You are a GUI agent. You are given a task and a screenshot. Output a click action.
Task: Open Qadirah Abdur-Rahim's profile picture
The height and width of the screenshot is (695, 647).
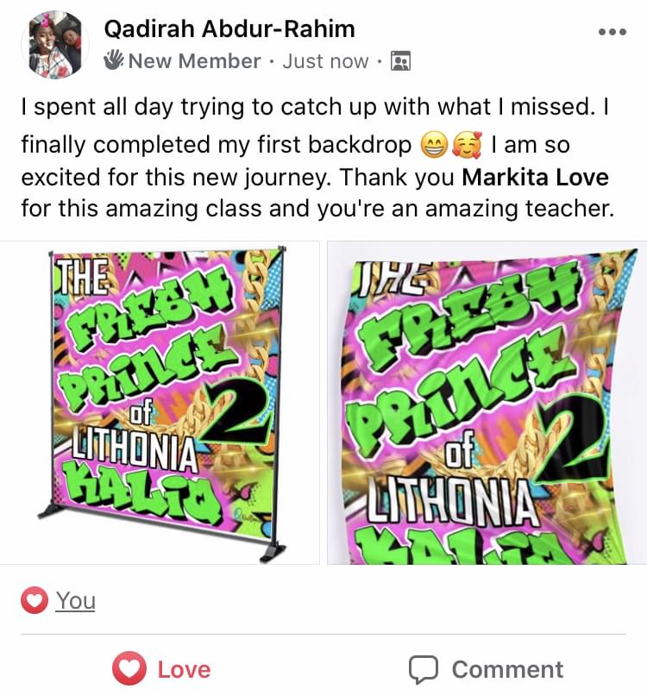point(55,45)
